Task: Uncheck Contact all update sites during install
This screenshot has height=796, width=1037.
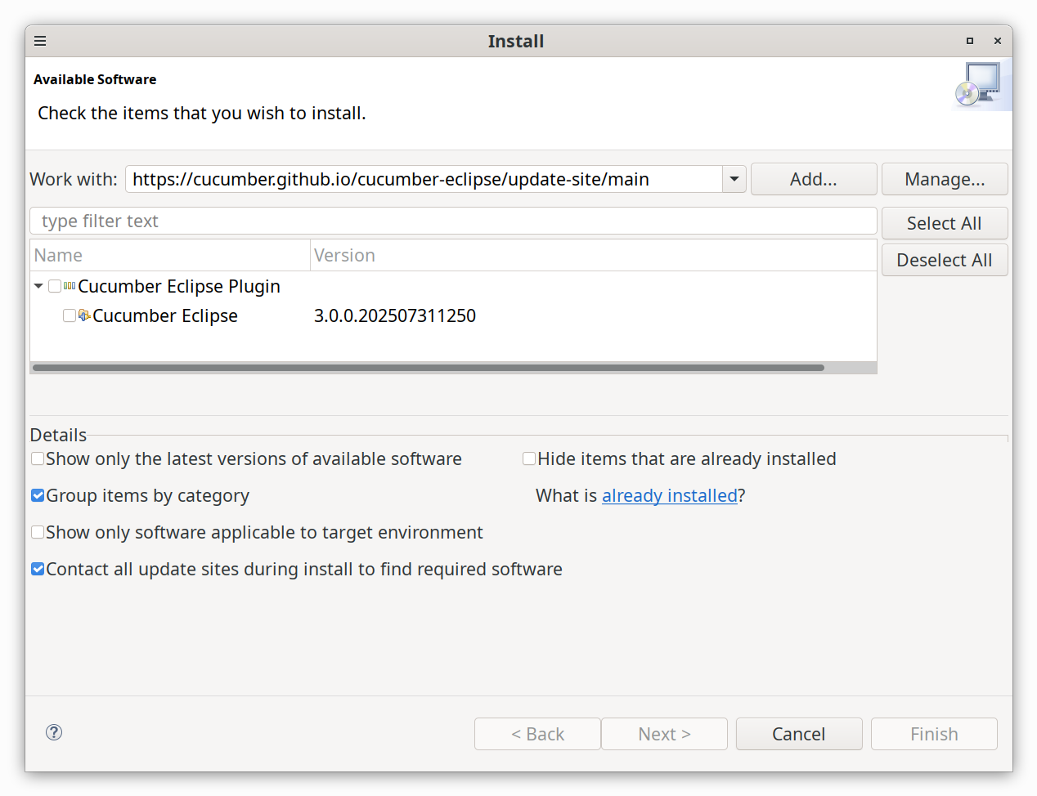Action: click(38, 569)
